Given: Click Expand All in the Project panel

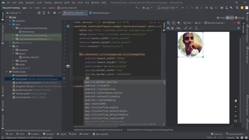Looking at the screenshot, I should point(44,13).
